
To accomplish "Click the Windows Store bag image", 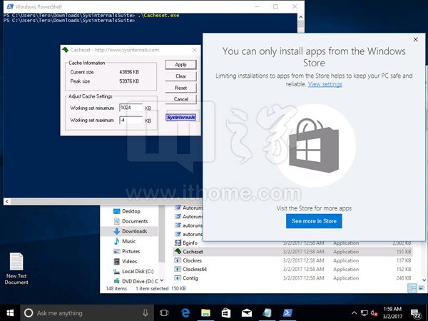I will point(314,146).
